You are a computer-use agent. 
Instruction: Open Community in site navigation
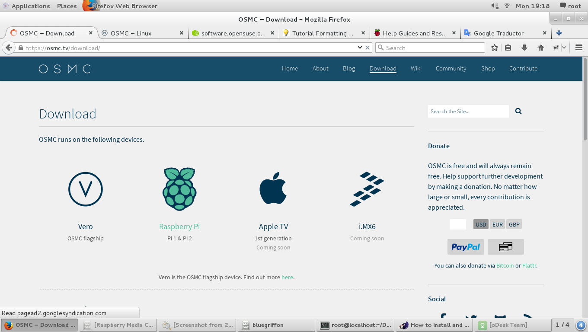click(451, 68)
